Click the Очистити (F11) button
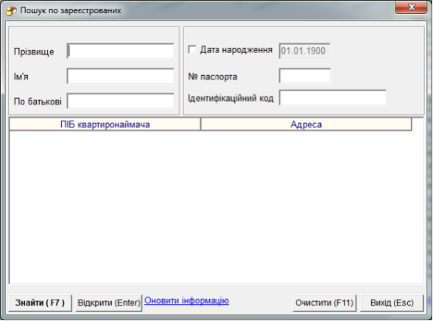Screen dimensions: 433x321 [x=325, y=303]
